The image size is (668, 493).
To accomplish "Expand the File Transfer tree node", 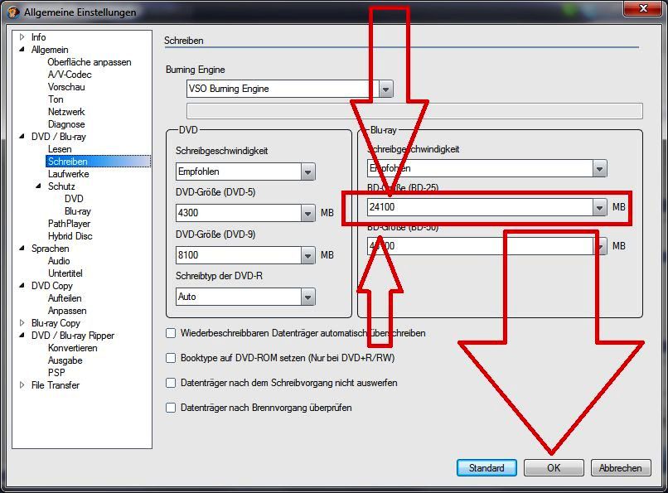I will pos(22,384).
